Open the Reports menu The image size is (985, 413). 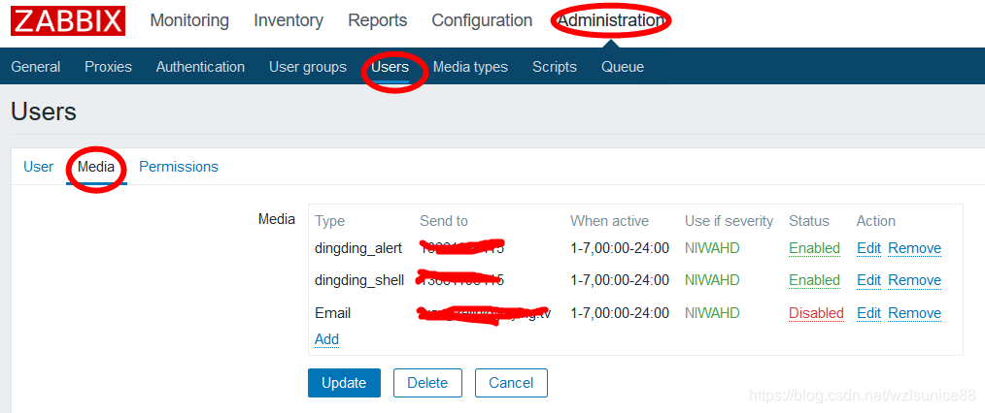(x=378, y=20)
